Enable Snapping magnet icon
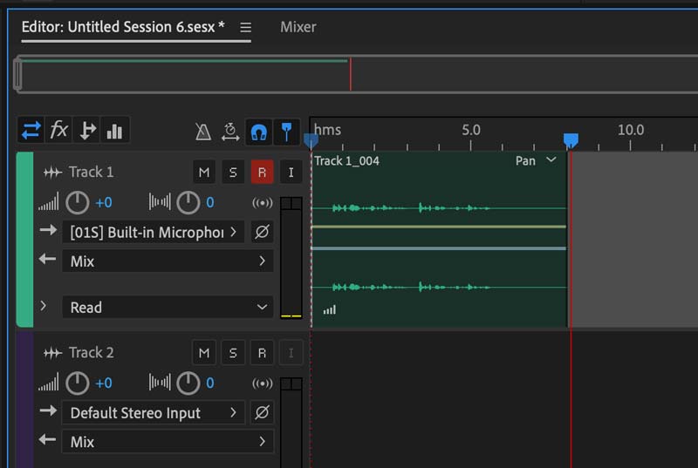The image size is (698, 468). 258,132
